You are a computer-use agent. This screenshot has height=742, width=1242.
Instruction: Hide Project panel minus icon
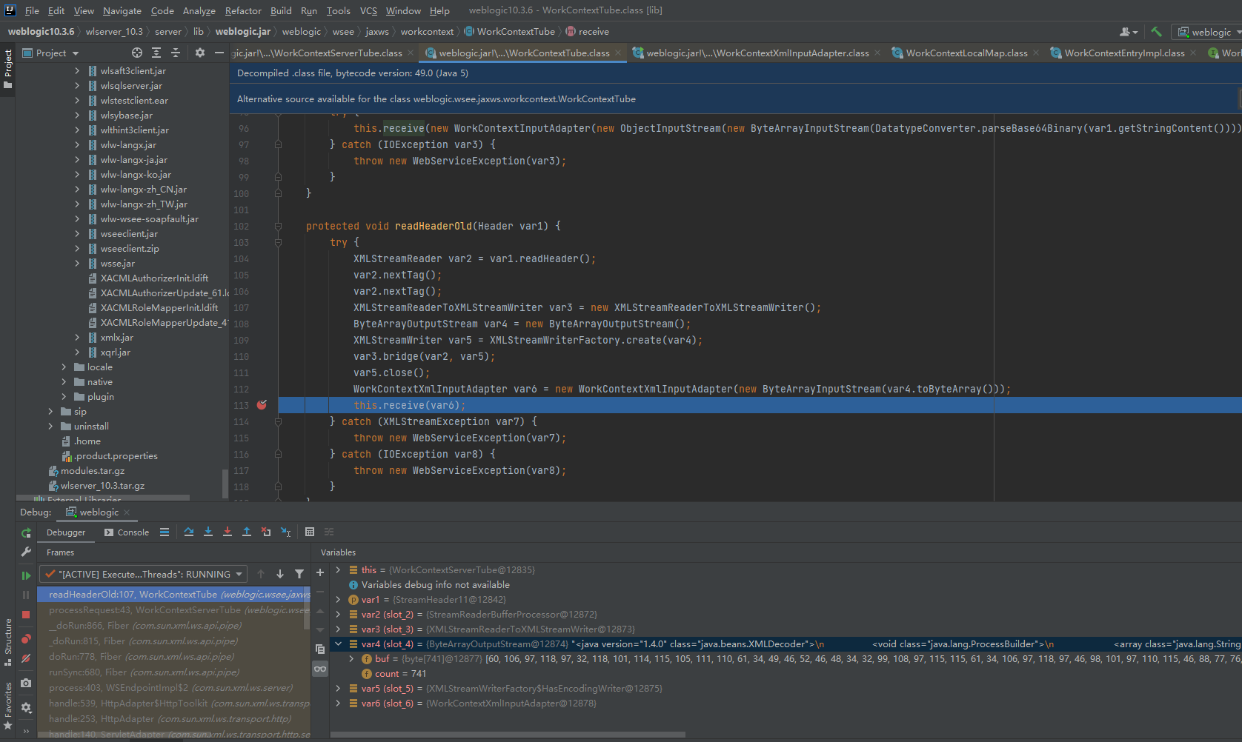pos(219,53)
